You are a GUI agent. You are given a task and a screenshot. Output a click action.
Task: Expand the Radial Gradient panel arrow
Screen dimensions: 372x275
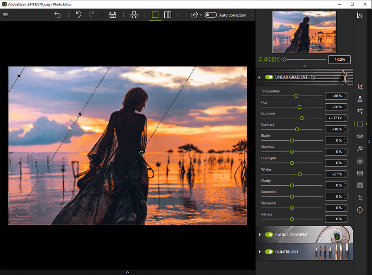click(x=259, y=234)
